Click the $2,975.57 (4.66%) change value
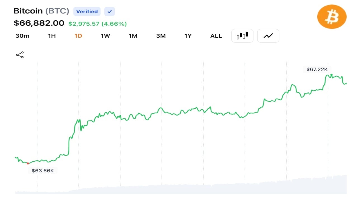 click(x=98, y=24)
